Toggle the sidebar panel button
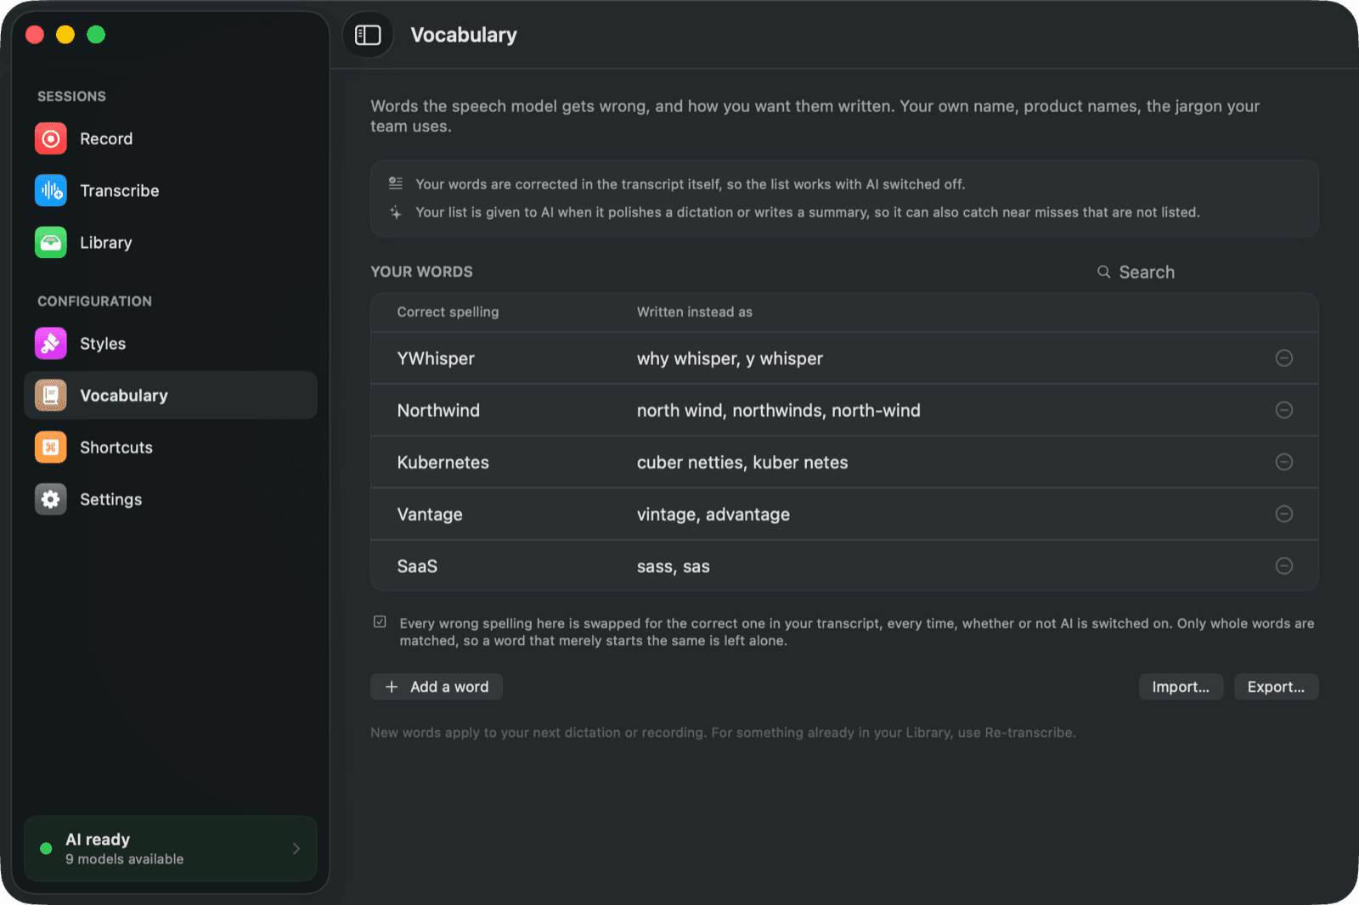Viewport: 1359px width, 905px height. click(x=368, y=35)
